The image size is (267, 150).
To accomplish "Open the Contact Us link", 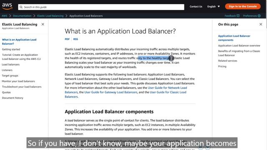I will pyautogui.click(x=196, y=7).
